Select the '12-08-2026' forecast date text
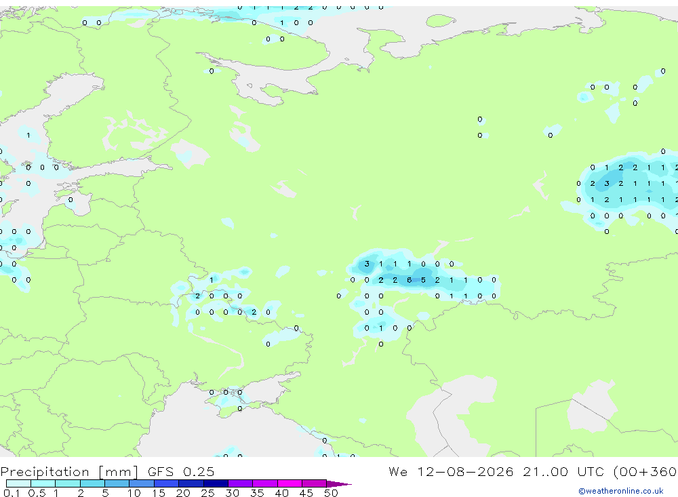The height and width of the screenshot is (497, 678). point(465,471)
